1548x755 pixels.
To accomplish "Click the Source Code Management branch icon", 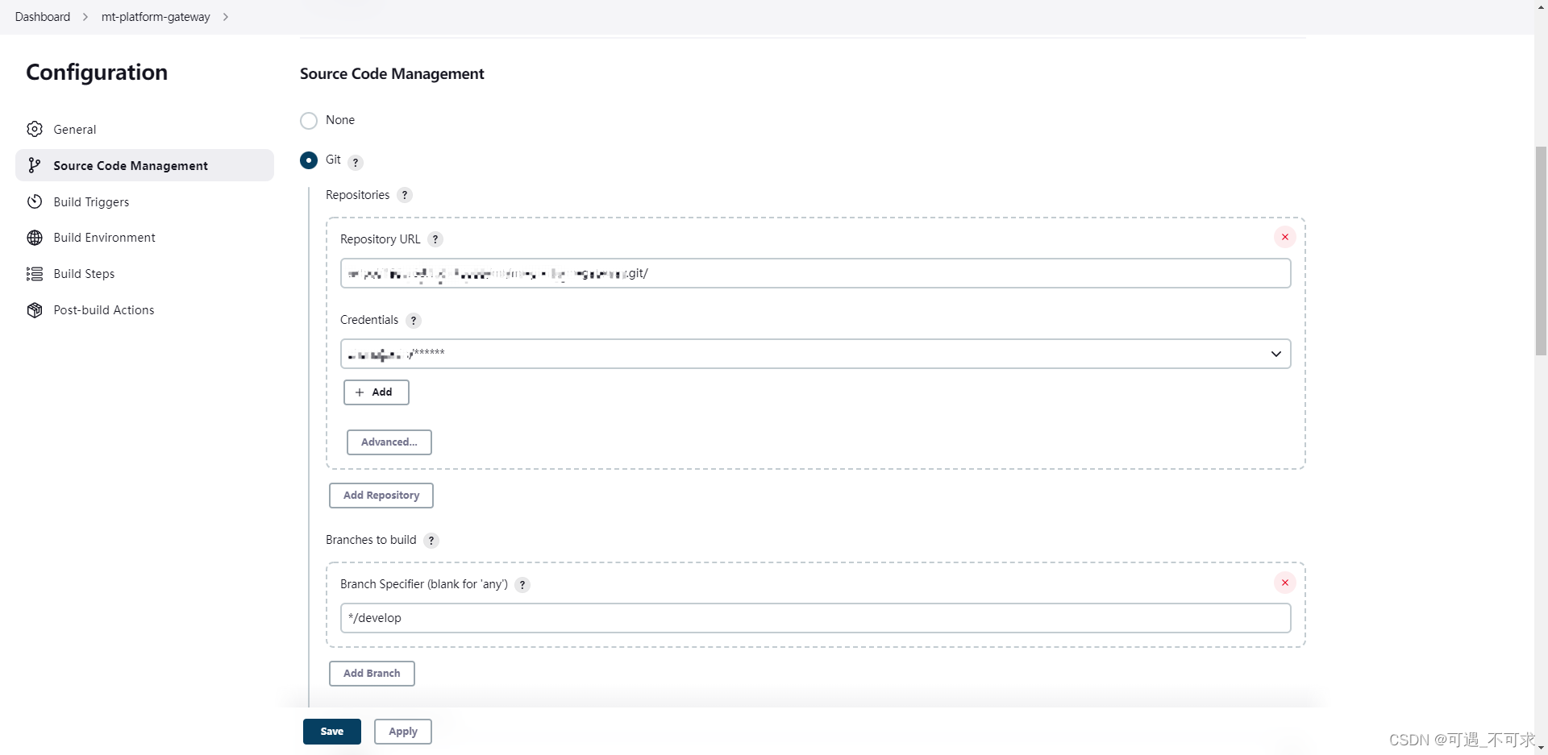I will tap(35, 165).
